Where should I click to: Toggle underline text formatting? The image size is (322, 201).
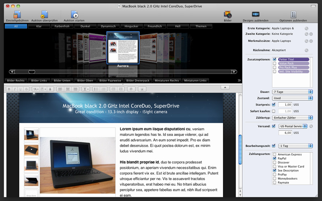click(x=21, y=89)
